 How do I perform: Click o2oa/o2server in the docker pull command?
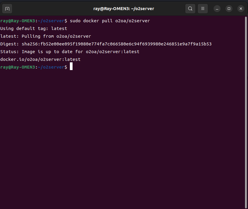click(x=132, y=21)
